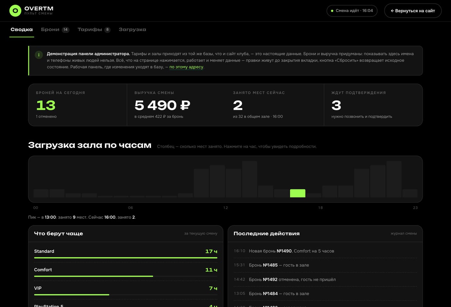
Task: Click the '11 ч' hours value
Action: (x=211, y=270)
